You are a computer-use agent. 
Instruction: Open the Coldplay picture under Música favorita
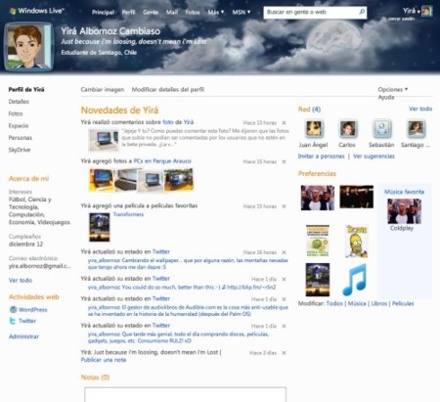pos(404,211)
